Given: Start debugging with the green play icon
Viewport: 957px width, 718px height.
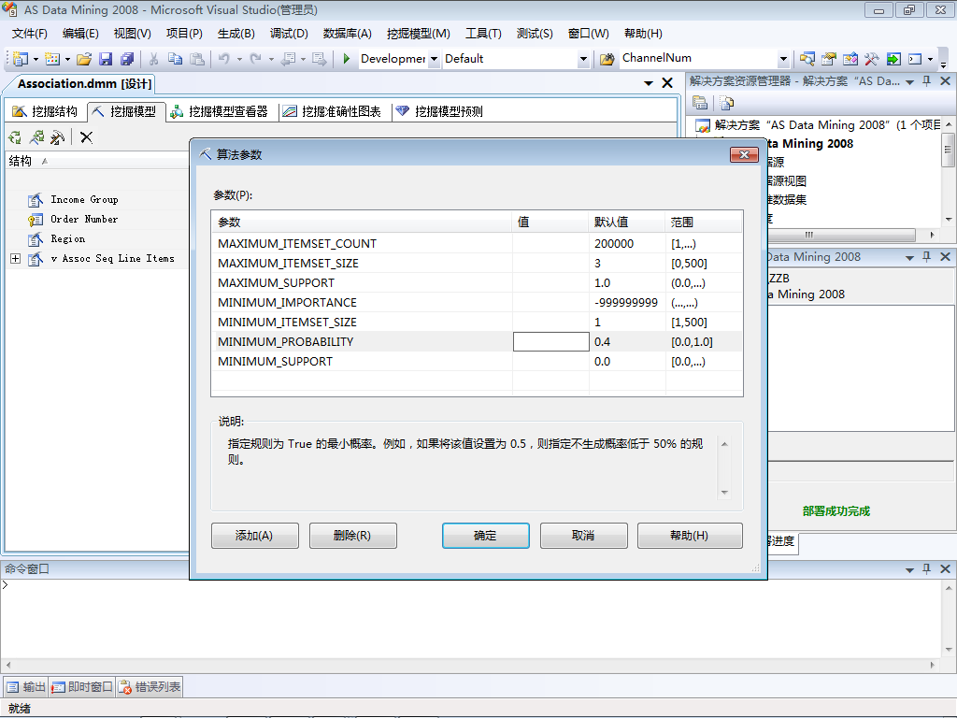Looking at the screenshot, I should (x=346, y=59).
